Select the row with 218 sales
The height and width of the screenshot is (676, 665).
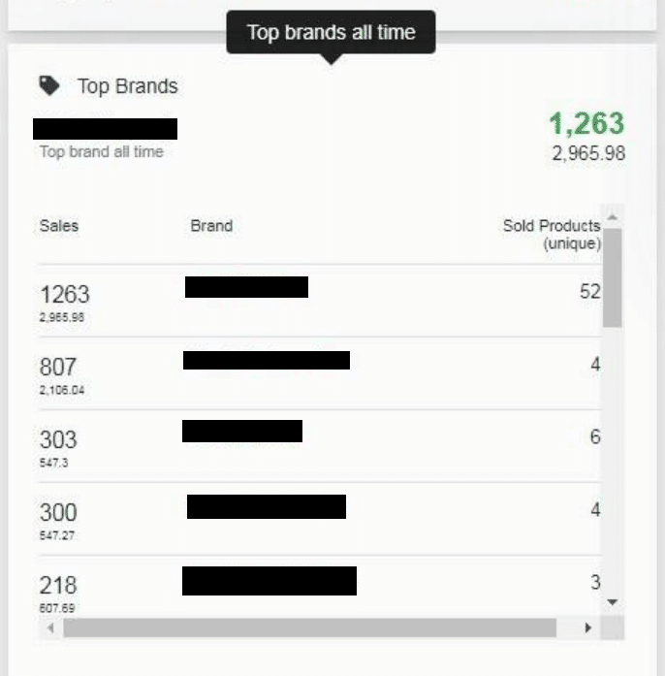[x=320, y=587]
